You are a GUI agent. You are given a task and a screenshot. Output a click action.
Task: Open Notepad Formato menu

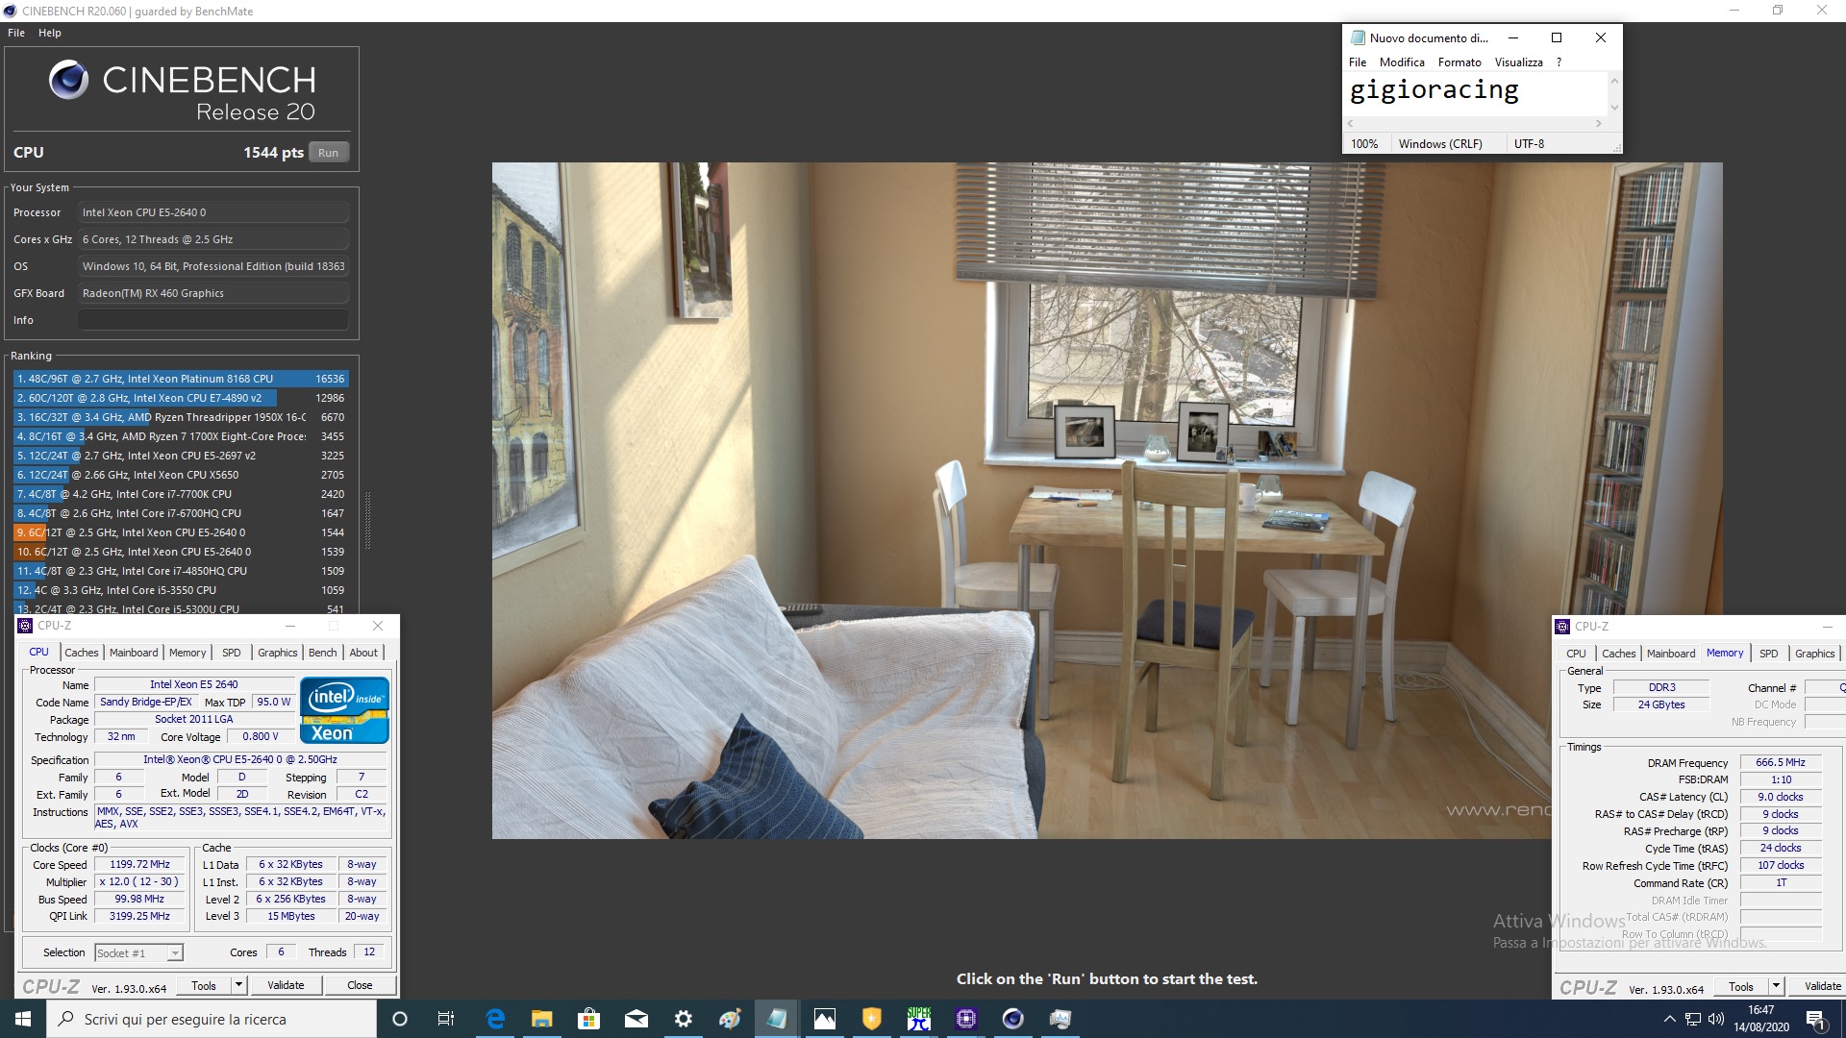(1459, 62)
